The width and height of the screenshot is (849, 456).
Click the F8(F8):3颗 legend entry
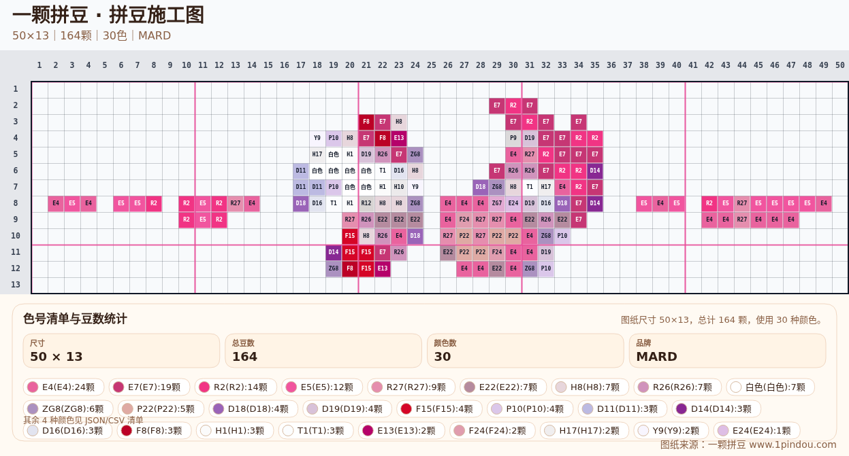click(x=154, y=431)
